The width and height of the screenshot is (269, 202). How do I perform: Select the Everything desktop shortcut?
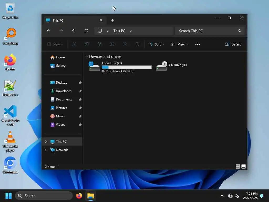[10, 37]
